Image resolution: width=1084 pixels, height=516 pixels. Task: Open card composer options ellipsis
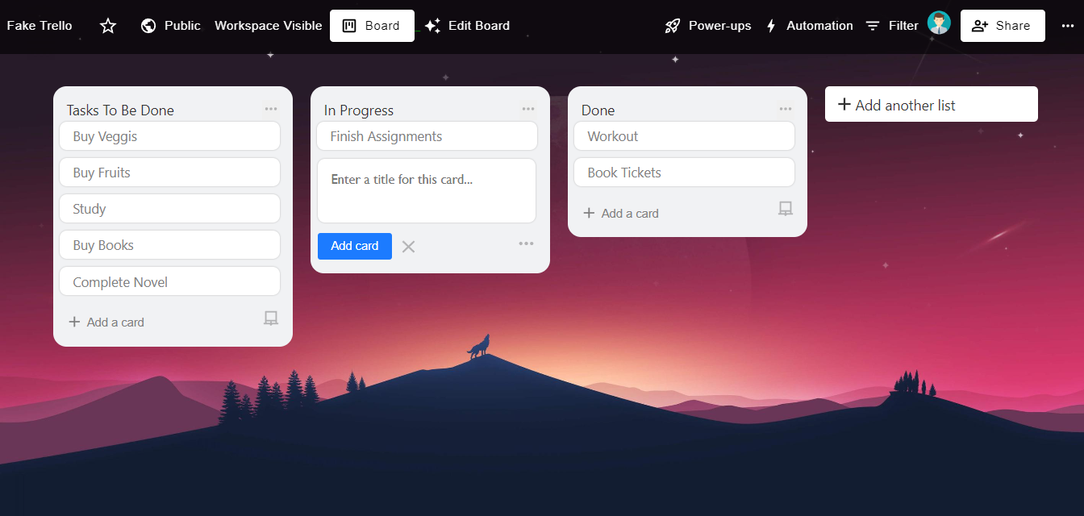coord(526,243)
